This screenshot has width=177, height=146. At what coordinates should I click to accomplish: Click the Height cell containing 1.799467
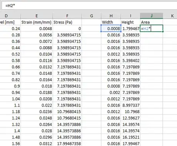pos(130,28)
